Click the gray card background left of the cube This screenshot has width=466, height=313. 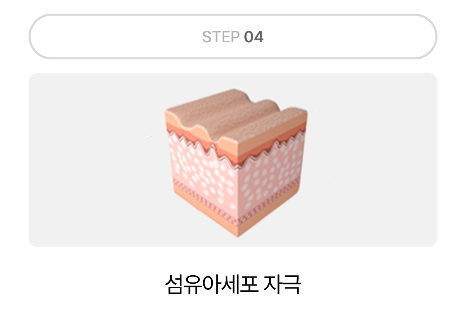(x=95, y=160)
